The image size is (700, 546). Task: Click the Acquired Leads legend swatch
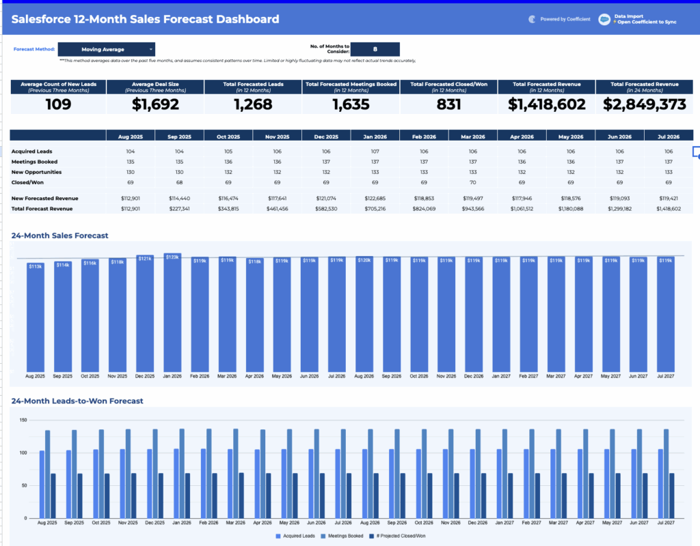click(277, 536)
